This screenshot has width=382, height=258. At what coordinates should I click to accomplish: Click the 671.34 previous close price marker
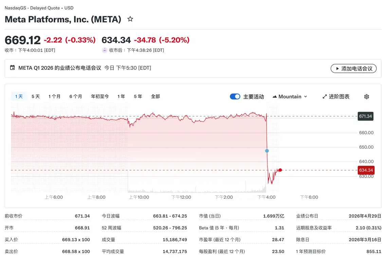[366, 116]
